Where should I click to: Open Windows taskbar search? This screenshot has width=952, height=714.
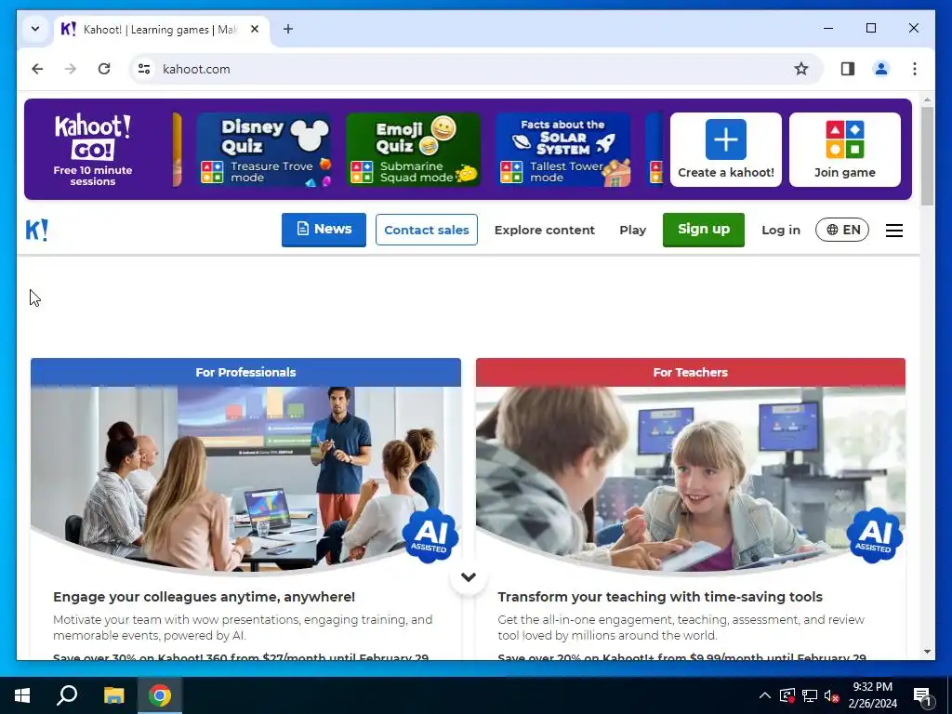(67, 695)
